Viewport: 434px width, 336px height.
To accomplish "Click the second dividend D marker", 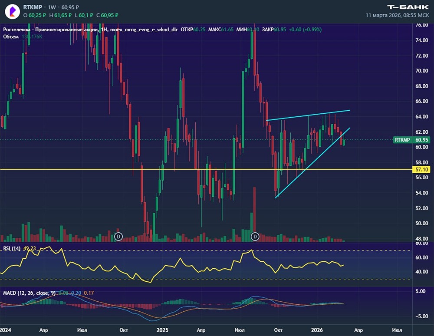I will click(255, 237).
